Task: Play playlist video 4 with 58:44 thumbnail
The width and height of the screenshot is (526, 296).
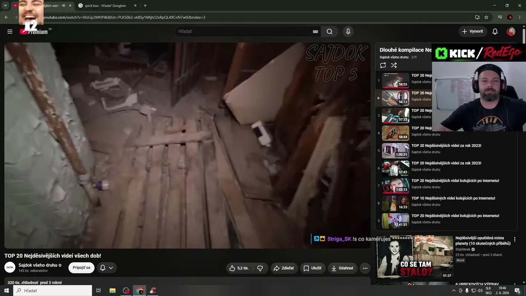Action: [x=396, y=133]
